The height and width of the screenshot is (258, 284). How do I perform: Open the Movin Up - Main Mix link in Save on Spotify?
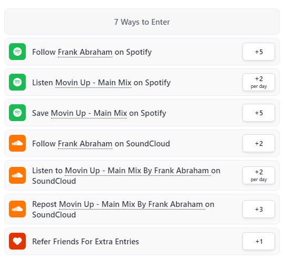[x=89, y=113]
